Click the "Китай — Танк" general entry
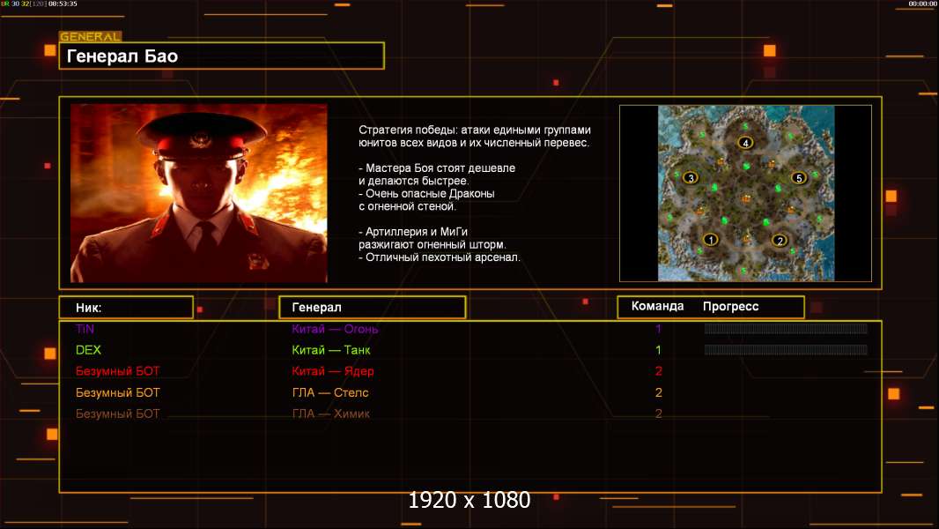Image resolution: width=939 pixels, height=529 pixels. pos(331,350)
